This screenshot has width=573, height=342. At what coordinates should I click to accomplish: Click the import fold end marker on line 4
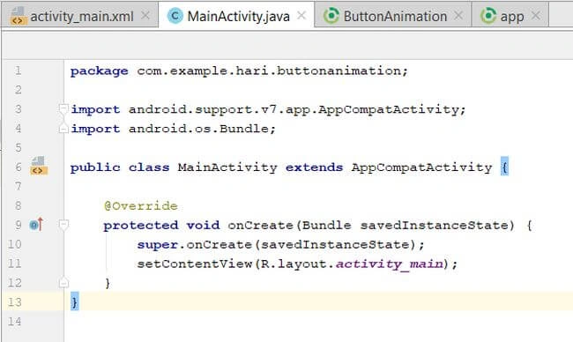63,128
